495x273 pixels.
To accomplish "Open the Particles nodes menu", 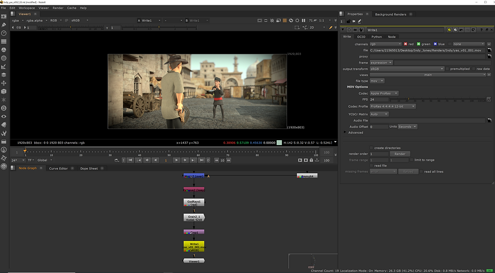I will point(4,100).
